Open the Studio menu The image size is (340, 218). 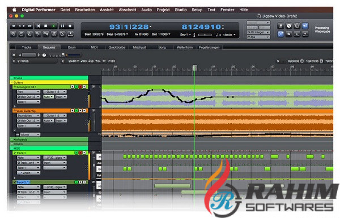point(181,10)
